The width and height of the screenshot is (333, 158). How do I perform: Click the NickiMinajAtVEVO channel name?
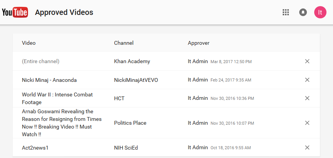(136, 80)
